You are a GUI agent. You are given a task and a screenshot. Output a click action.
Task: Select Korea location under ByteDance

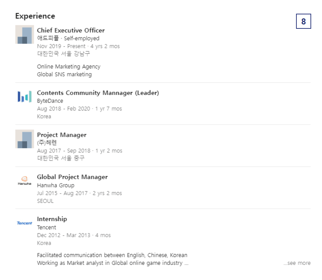coord(44,117)
